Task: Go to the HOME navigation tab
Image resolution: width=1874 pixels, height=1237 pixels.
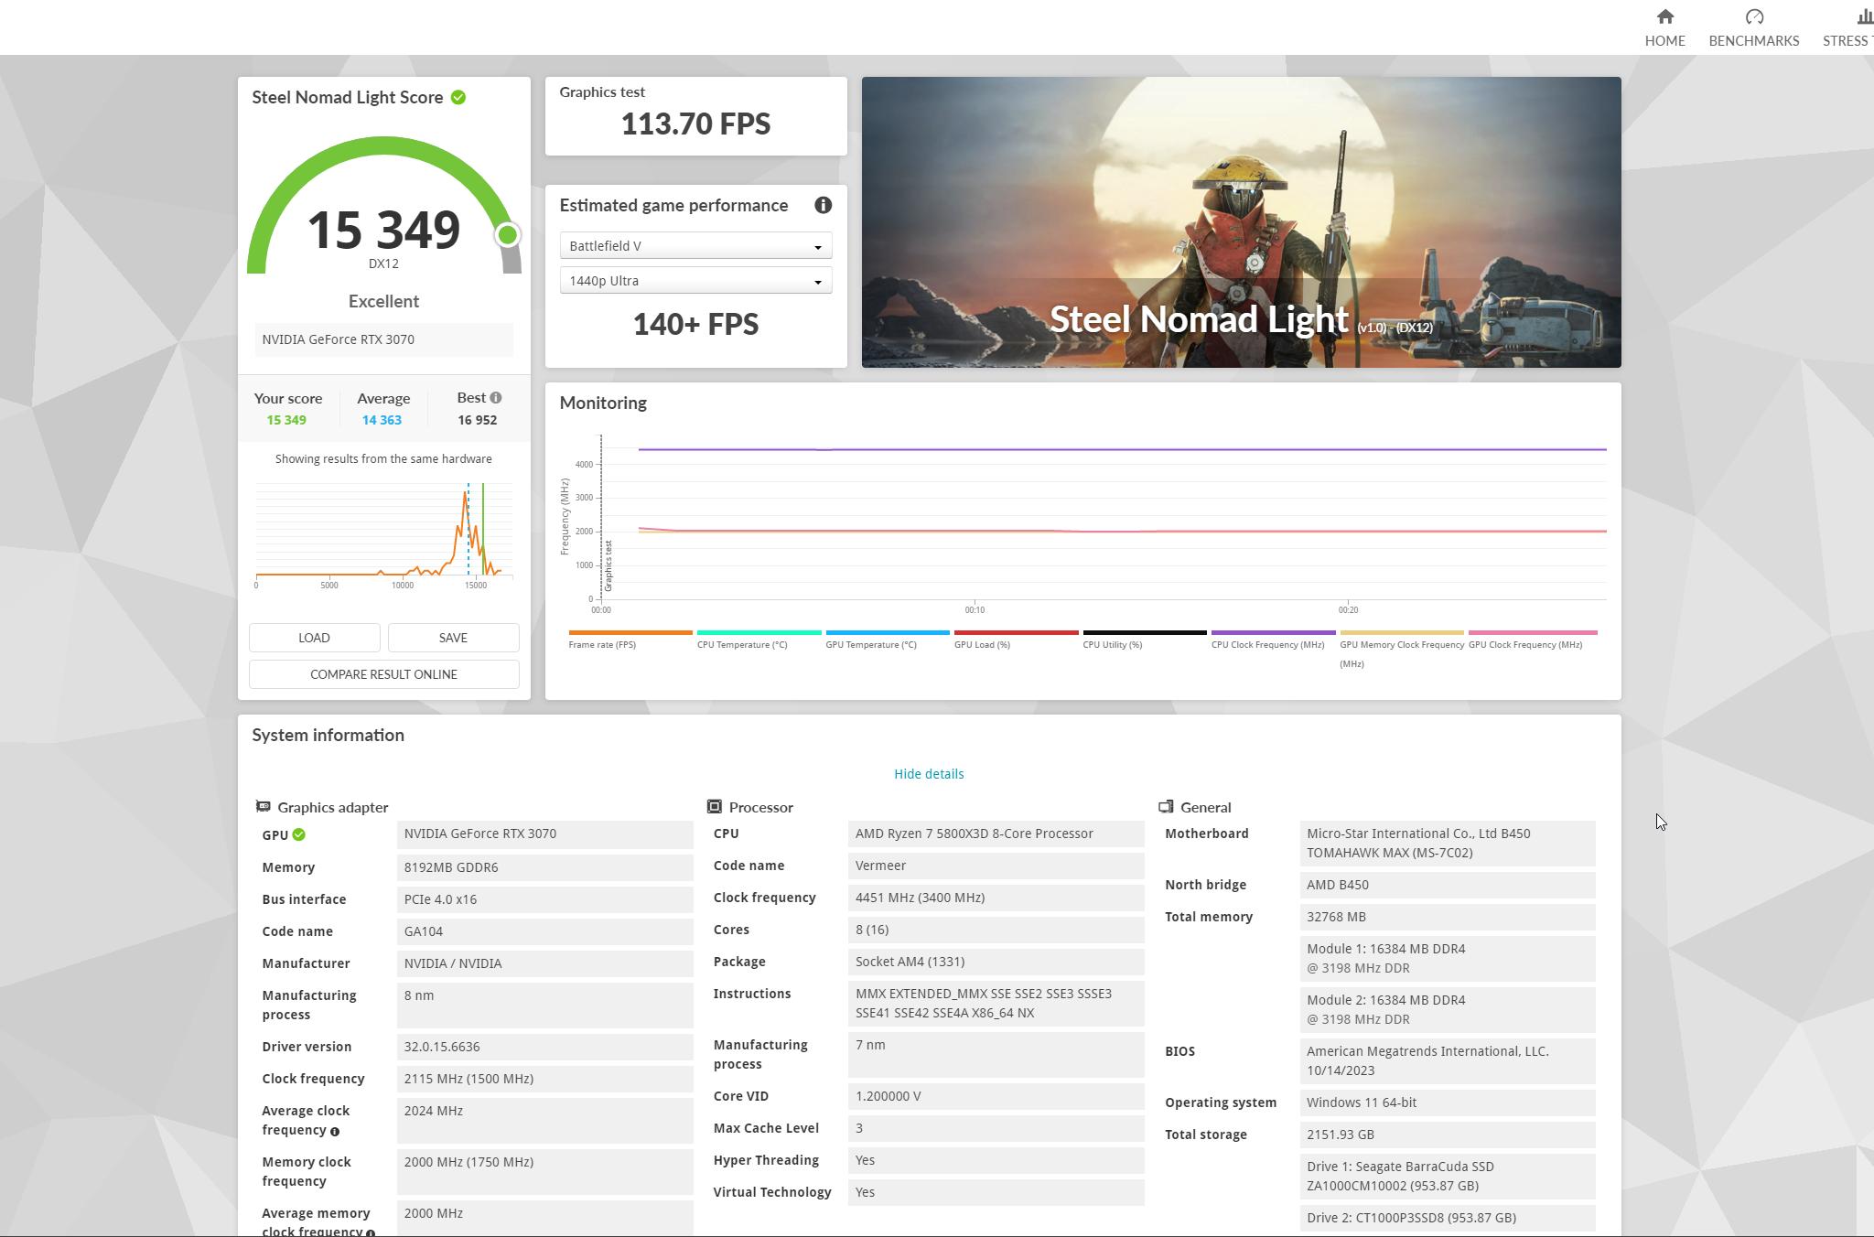Action: [x=1664, y=40]
